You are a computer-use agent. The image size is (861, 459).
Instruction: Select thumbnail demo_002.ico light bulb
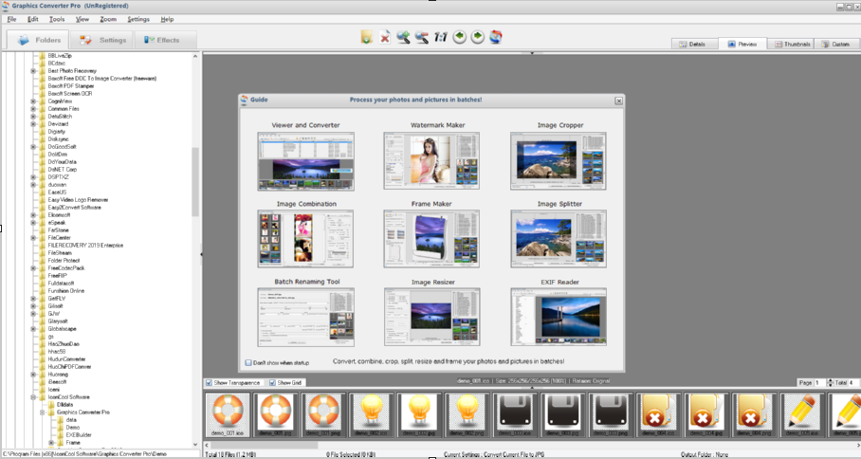point(372,414)
